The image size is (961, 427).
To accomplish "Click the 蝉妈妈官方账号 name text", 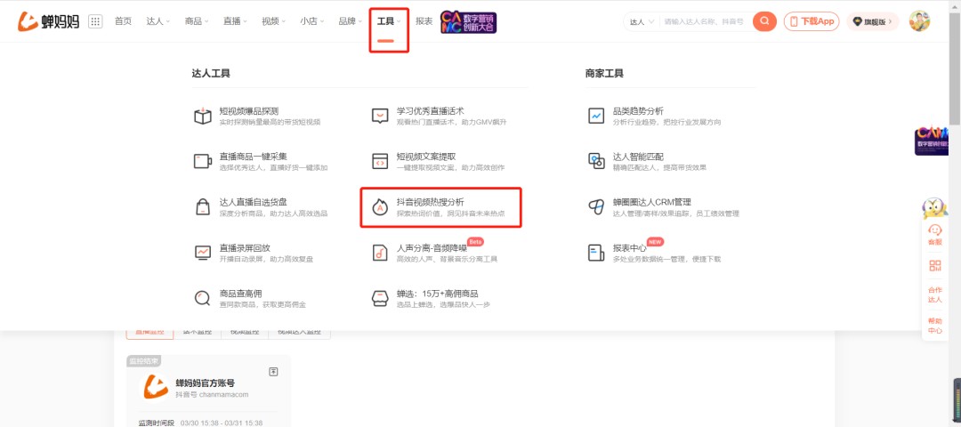I will [x=206, y=383].
